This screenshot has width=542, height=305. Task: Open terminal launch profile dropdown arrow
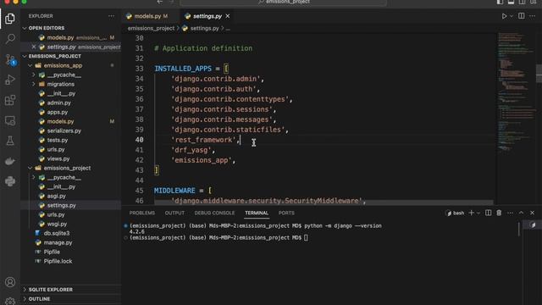pos(478,213)
